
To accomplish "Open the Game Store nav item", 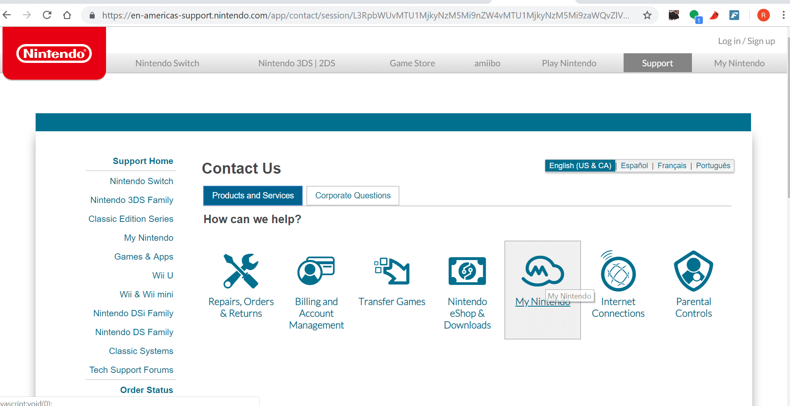I will pos(412,63).
